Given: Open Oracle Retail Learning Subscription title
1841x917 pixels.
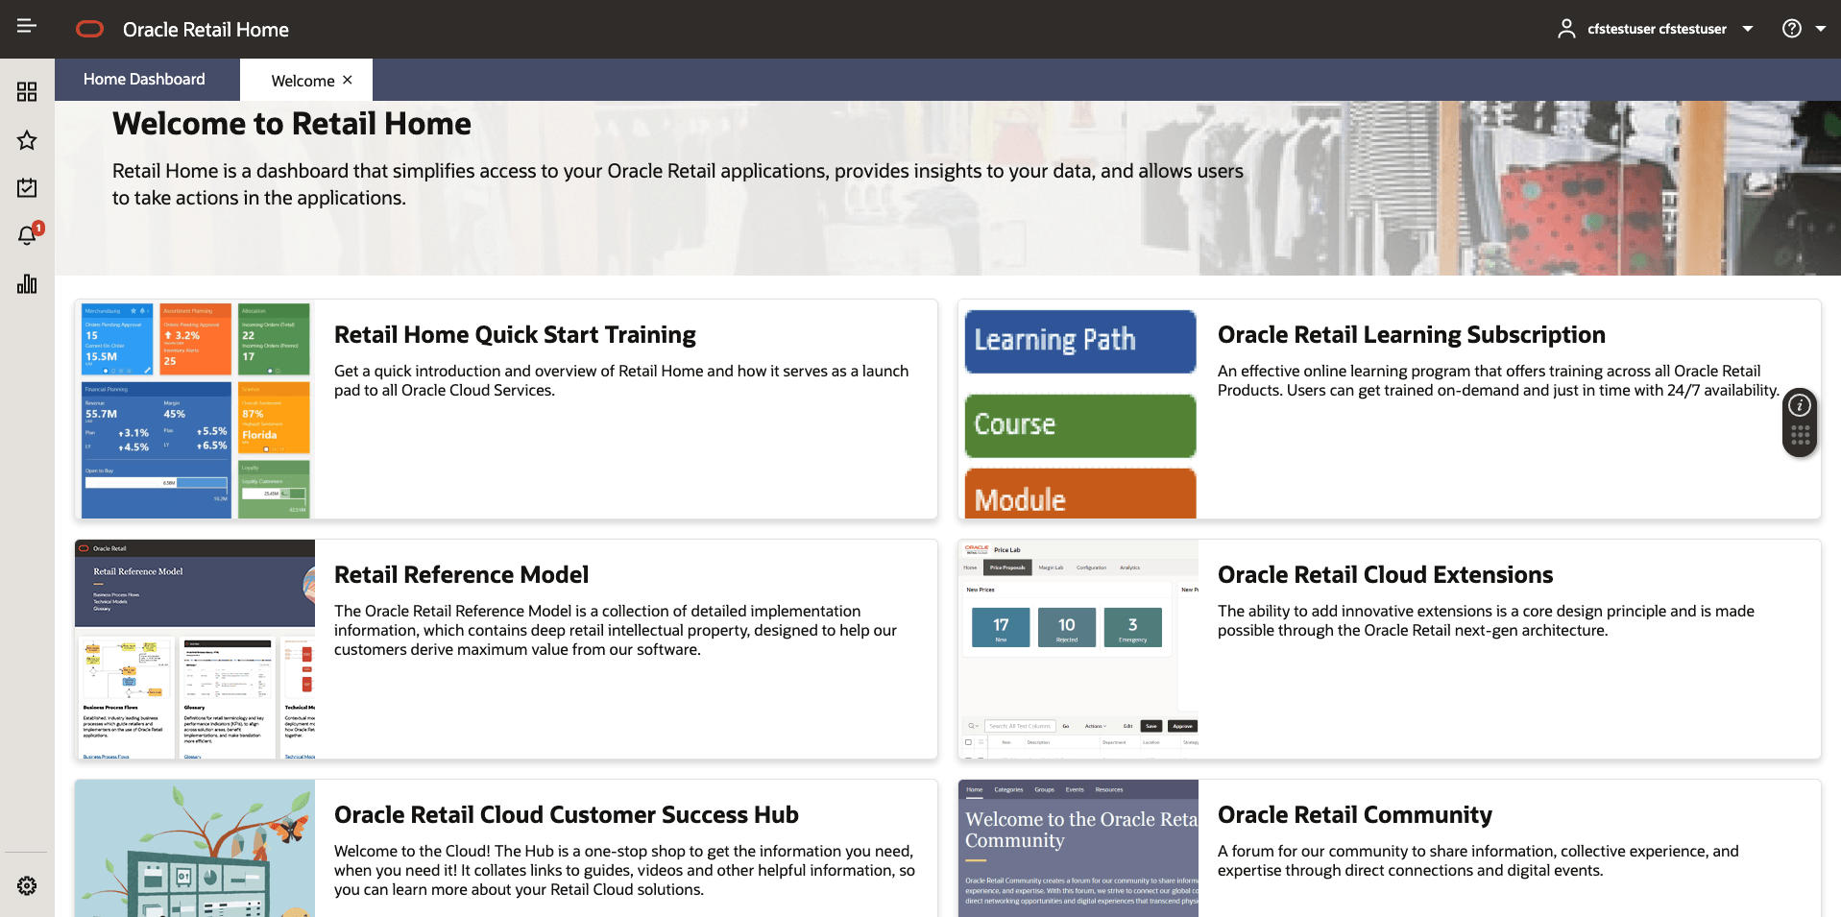Looking at the screenshot, I should pyautogui.click(x=1412, y=334).
